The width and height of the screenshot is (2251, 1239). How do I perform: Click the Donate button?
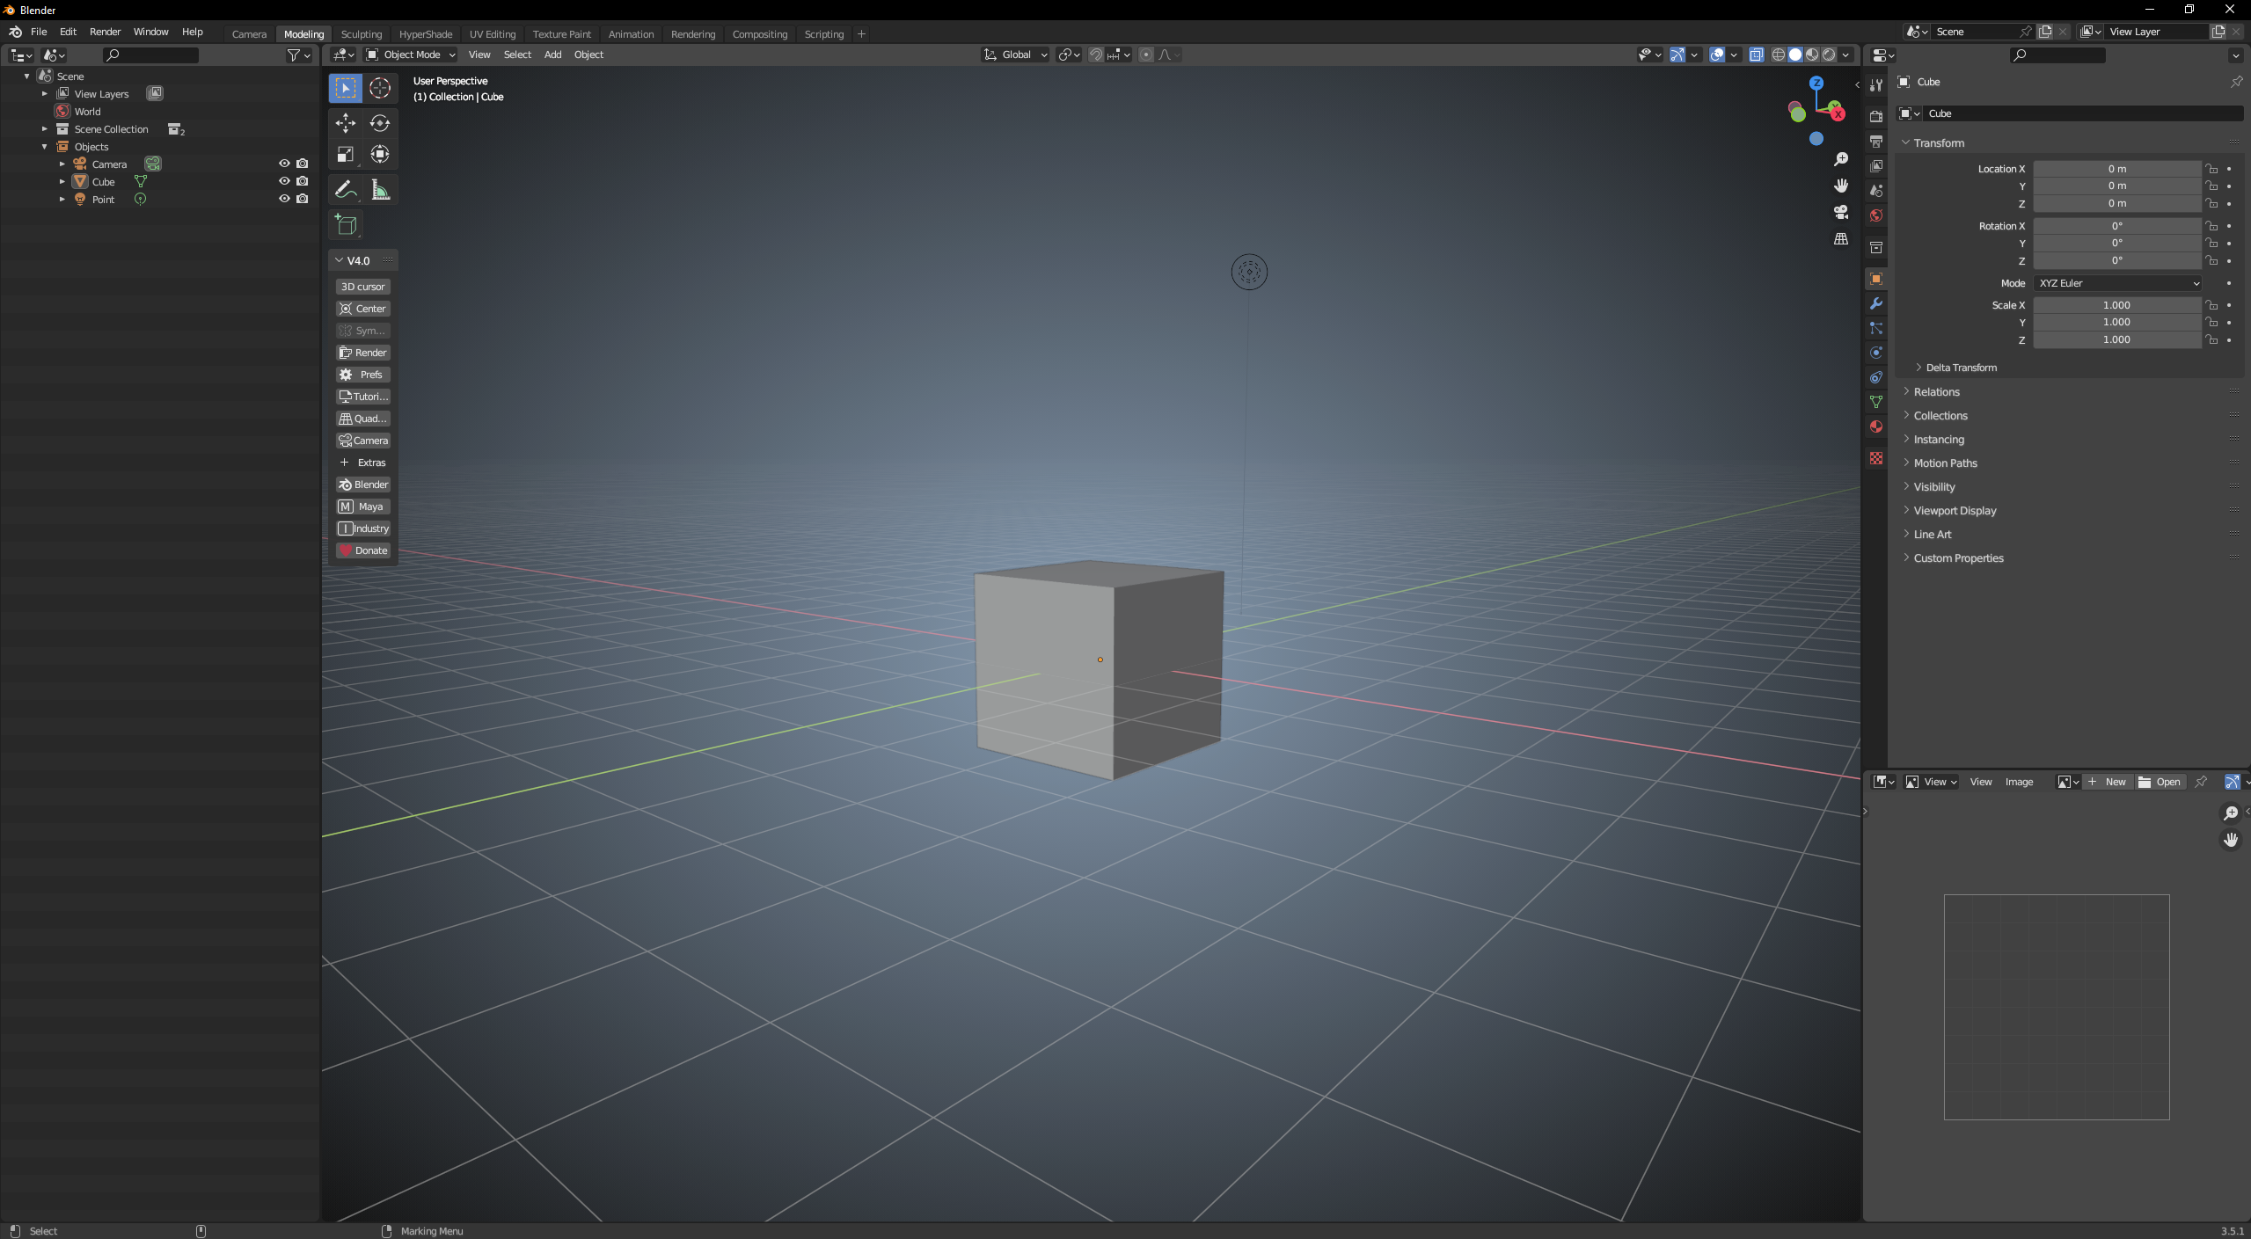[363, 550]
